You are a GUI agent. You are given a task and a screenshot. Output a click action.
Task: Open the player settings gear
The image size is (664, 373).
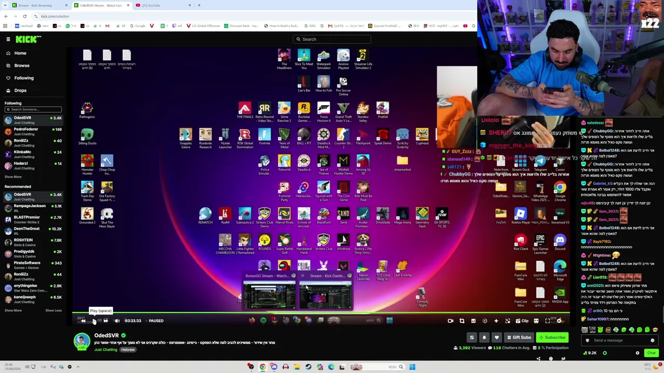click(x=559, y=321)
